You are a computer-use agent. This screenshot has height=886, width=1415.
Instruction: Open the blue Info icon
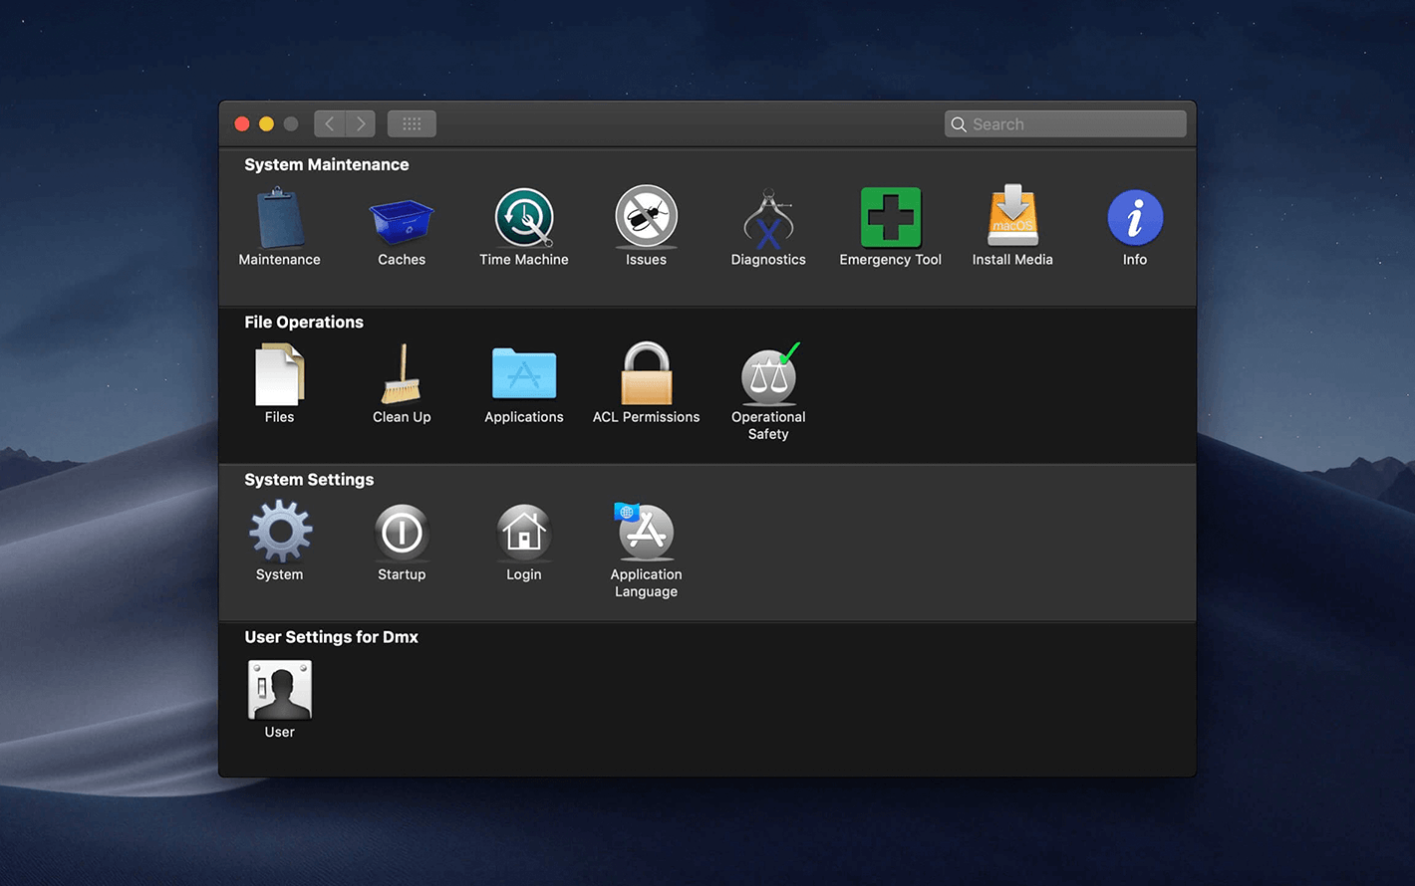1135,218
